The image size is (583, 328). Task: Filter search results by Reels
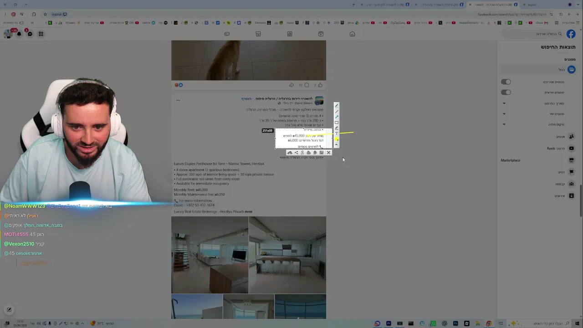pyautogui.click(x=537, y=149)
